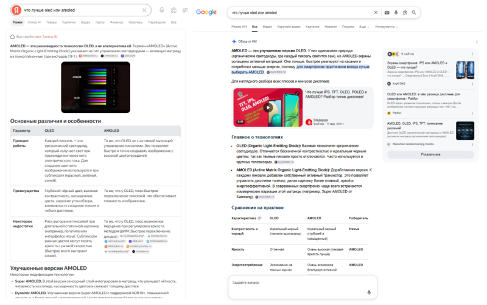Open 'Экраны смартфонов: IPS или AMOLED' link
The height and width of the screenshot is (305, 487).
(x=418, y=65)
